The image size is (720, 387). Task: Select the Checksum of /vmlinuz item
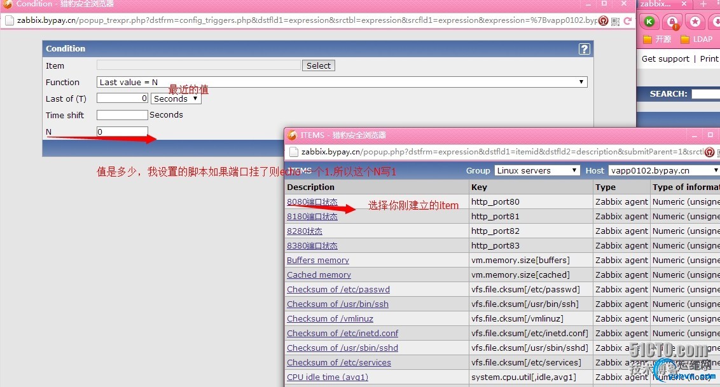coord(330,318)
